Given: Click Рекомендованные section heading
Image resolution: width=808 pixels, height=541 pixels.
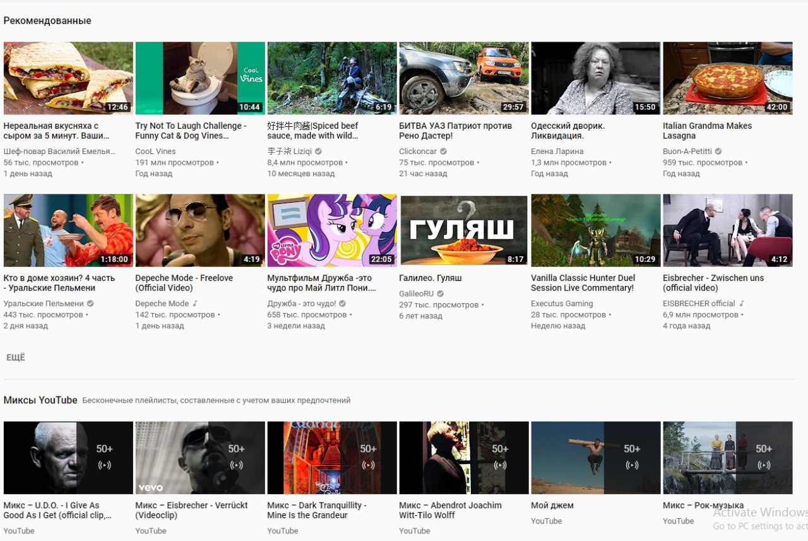Looking at the screenshot, I should 47,21.
